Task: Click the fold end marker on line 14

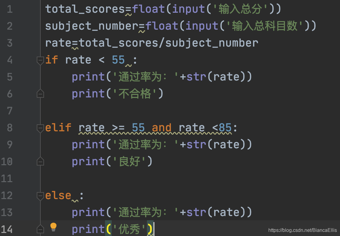Action: [x=40, y=229]
